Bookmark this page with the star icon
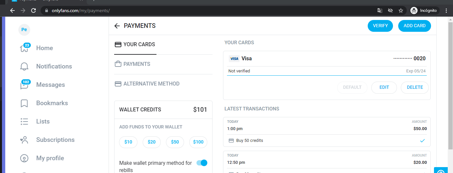 pos(401,10)
